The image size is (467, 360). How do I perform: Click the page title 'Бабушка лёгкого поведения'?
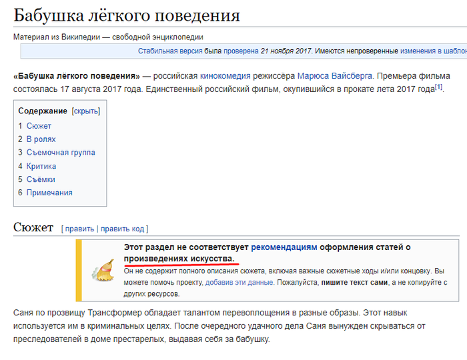(x=127, y=15)
